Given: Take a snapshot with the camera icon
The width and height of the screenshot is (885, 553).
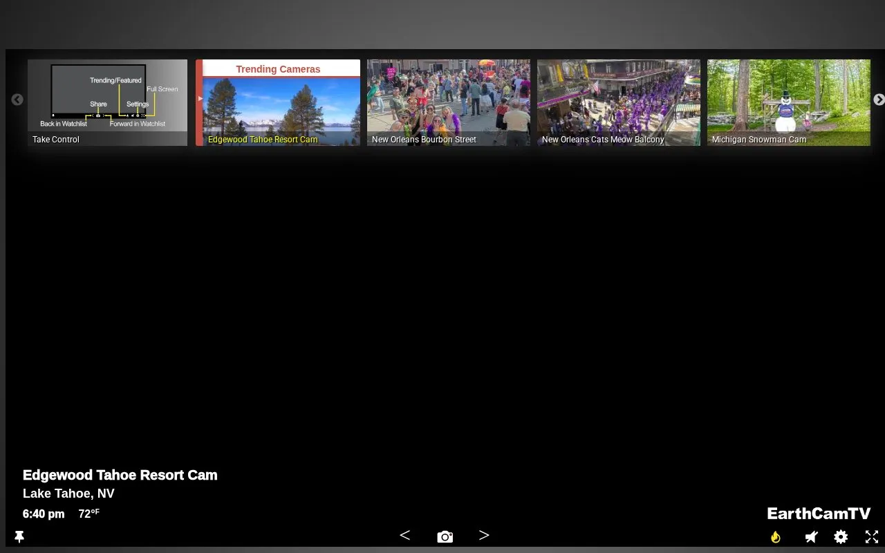Looking at the screenshot, I should (x=445, y=536).
